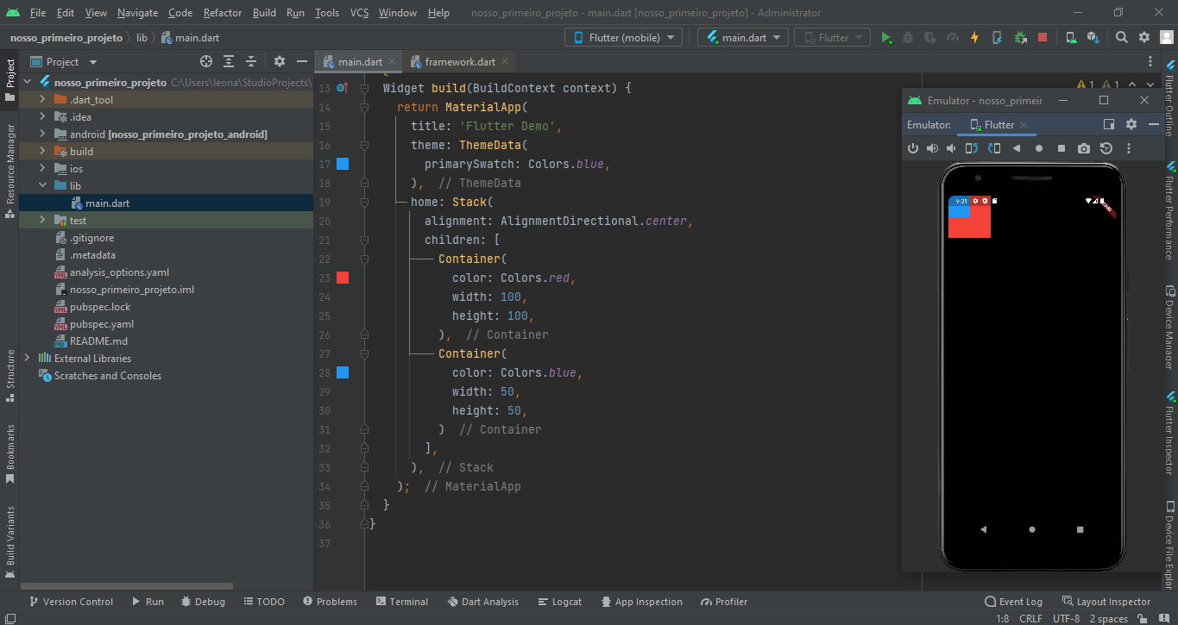Open emulator snapshots icon
Viewport: 1178px width, 625px height.
[1106, 148]
